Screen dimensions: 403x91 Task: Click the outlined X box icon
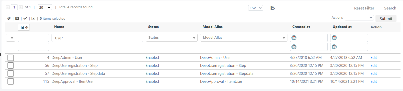click(x=33, y=18)
